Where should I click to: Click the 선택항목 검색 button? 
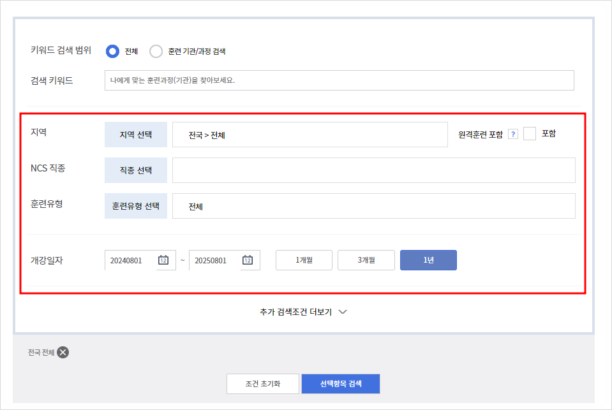point(341,384)
